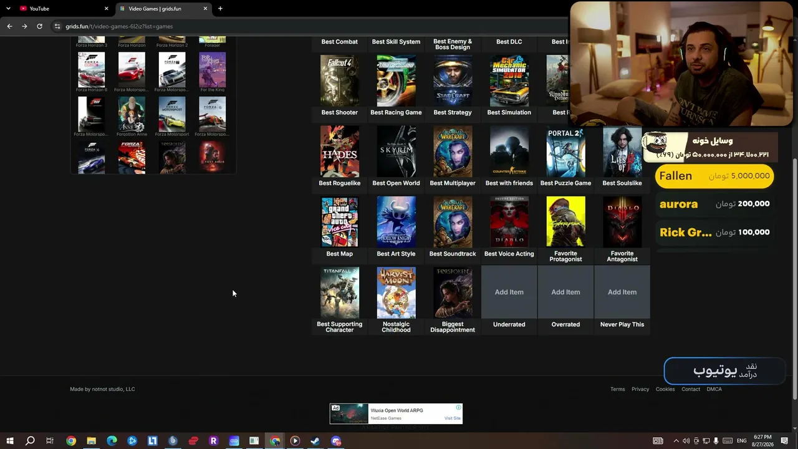Click the Best Combat category label
The height and width of the screenshot is (449, 798).
pyautogui.click(x=340, y=42)
